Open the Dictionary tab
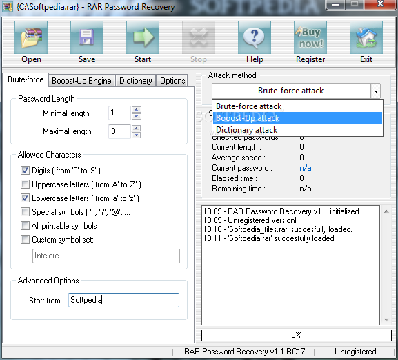 [x=136, y=81]
